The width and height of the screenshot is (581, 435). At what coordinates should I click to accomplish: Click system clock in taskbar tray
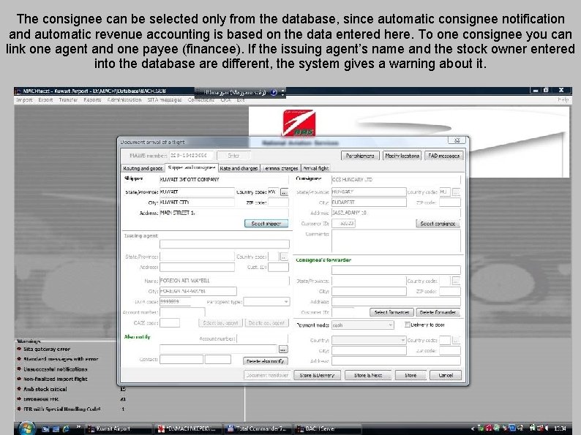[560, 428]
